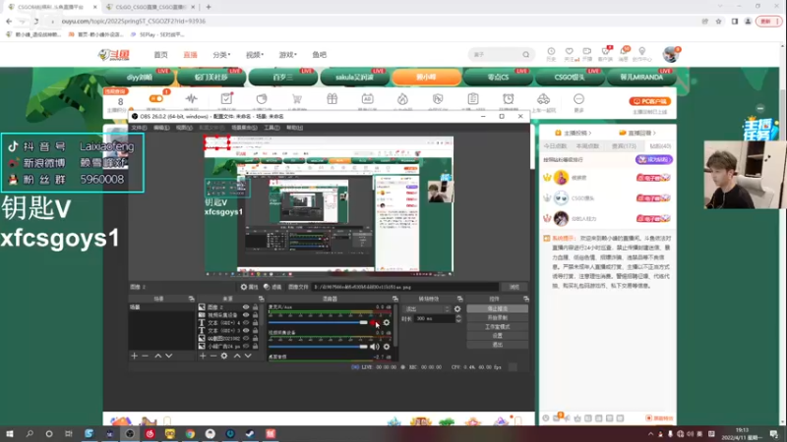The image size is (787, 442).
Task: Open Steam from the Windows taskbar
Action: click(250, 434)
